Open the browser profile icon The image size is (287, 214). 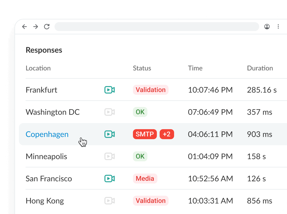pyautogui.click(x=267, y=27)
